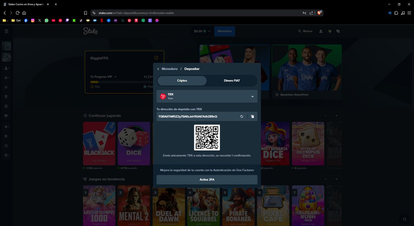
Task: Open Stake notifications bell
Action: (x=330, y=31)
